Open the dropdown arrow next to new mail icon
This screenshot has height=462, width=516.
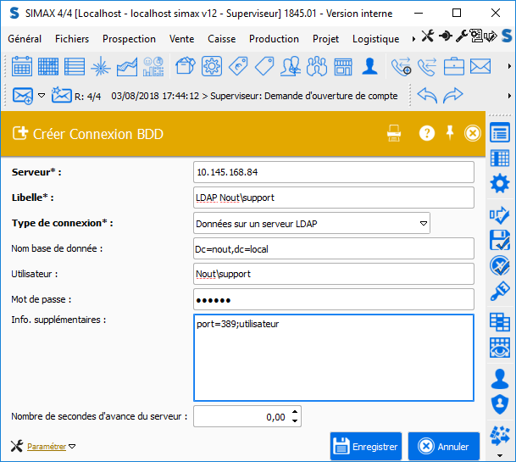click(42, 95)
